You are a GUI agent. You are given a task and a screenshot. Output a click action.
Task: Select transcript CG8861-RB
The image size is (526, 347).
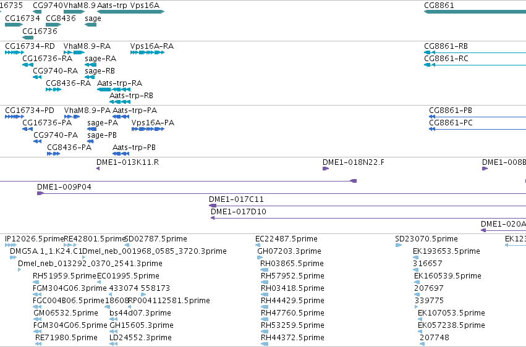475,52
